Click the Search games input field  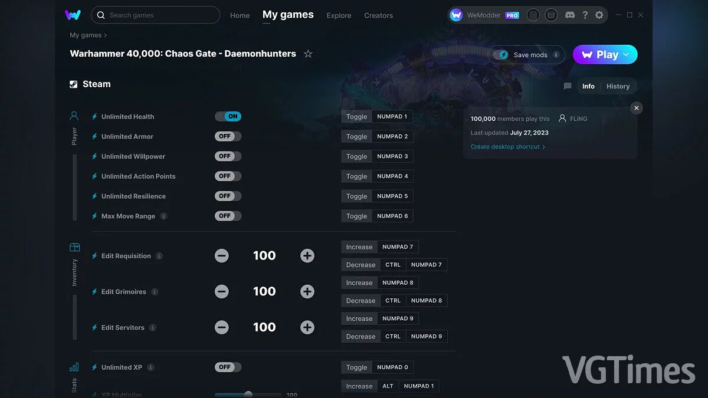(x=155, y=15)
